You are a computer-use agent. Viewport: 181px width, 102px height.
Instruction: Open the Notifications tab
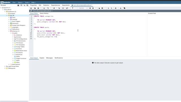(59, 58)
